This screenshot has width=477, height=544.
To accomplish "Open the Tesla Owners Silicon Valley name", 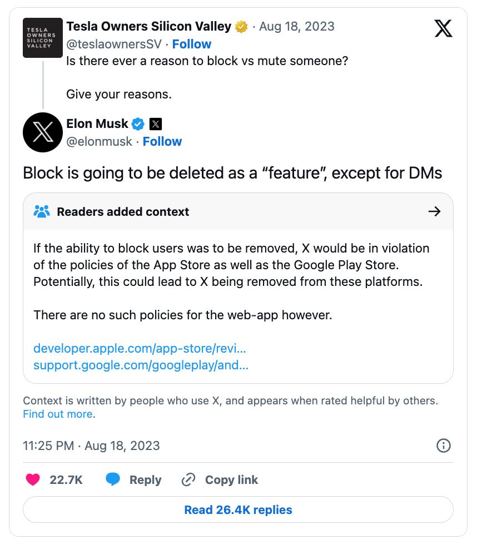I will pyautogui.click(x=148, y=26).
